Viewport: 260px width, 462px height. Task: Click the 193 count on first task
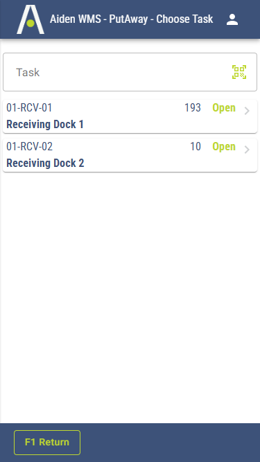(193, 108)
